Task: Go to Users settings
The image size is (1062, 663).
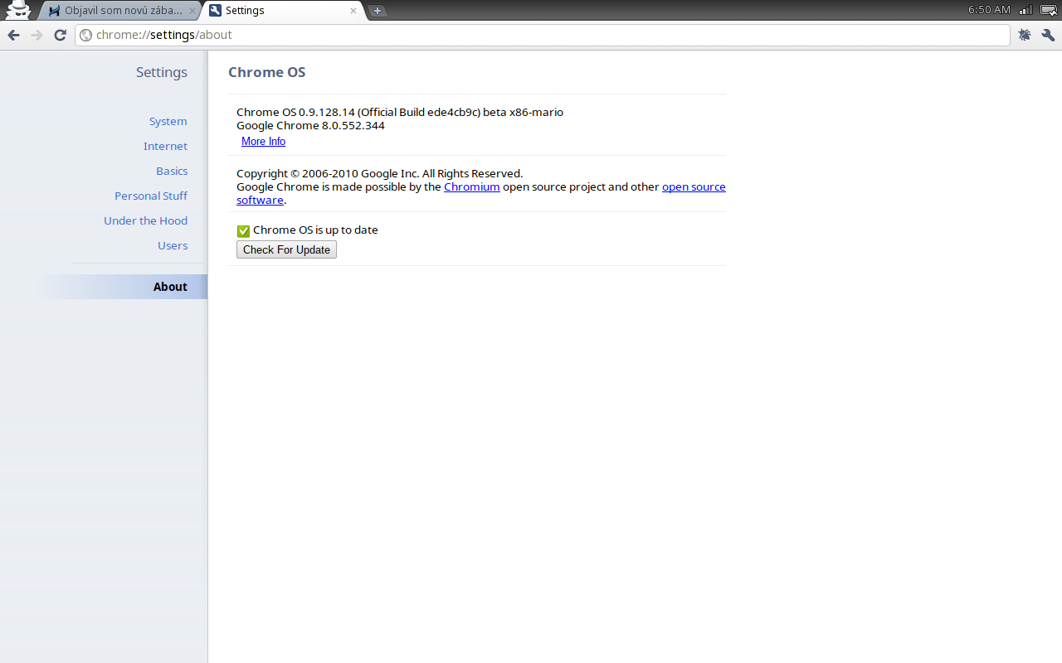Action: (173, 245)
